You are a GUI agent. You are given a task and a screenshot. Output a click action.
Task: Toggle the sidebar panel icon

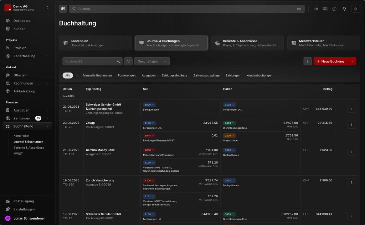pyautogui.click(x=63, y=9)
